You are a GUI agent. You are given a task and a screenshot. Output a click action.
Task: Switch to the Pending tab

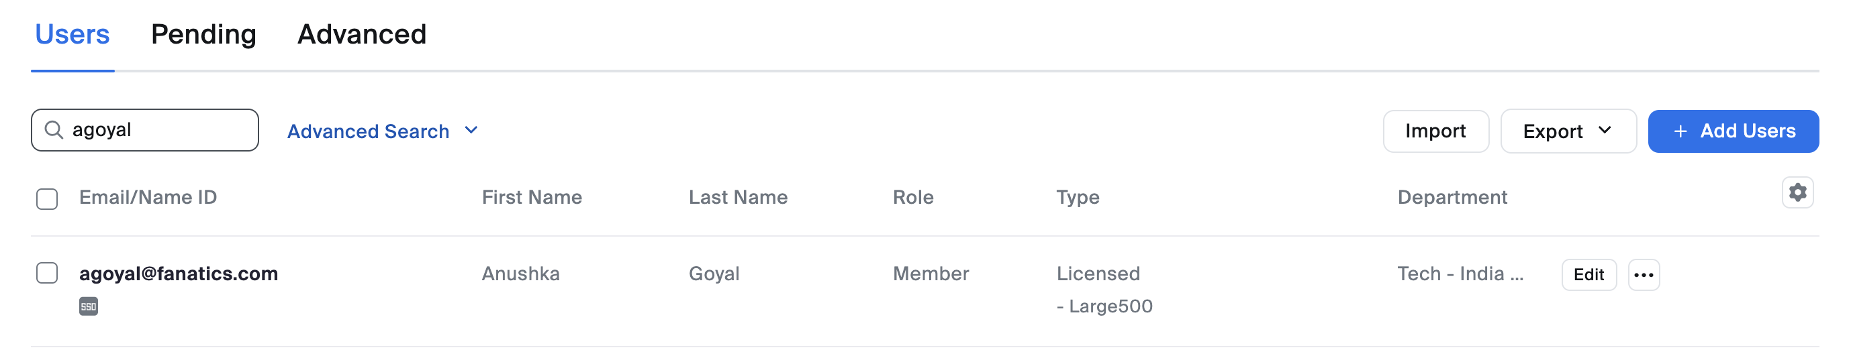[x=203, y=34]
